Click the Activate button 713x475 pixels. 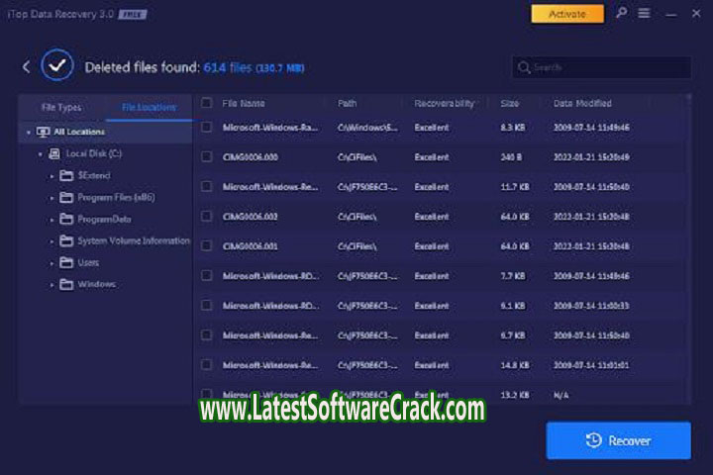pos(567,14)
